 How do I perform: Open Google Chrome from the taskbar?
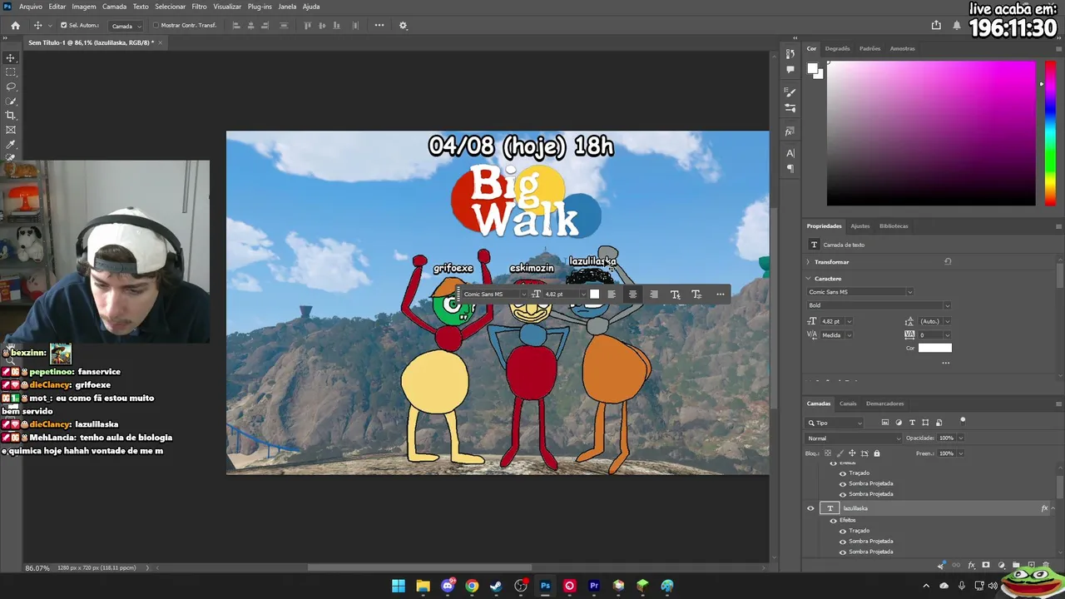point(472,586)
